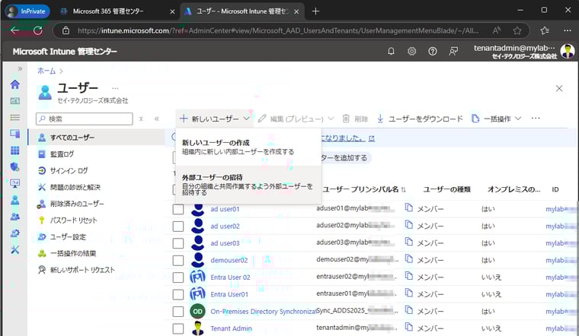This screenshot has width=579, height=336.
Task: Open the Reports monitor icon in sidebar
Action: coord(14,183)
